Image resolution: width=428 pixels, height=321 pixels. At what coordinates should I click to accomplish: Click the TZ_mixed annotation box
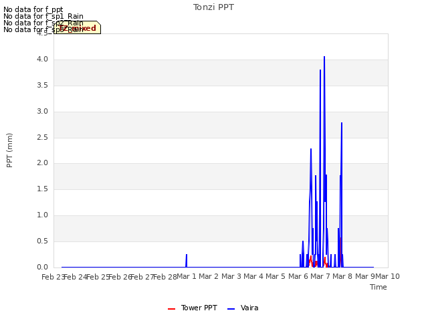78,27
